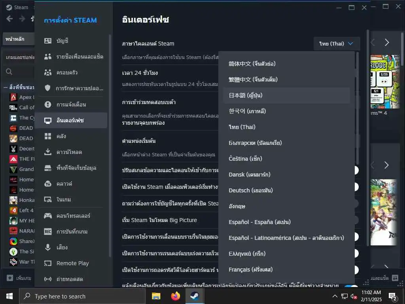Screen dimensions: 405x304
Task: Collapse the favorites category in library
Action: pos(5,87)
